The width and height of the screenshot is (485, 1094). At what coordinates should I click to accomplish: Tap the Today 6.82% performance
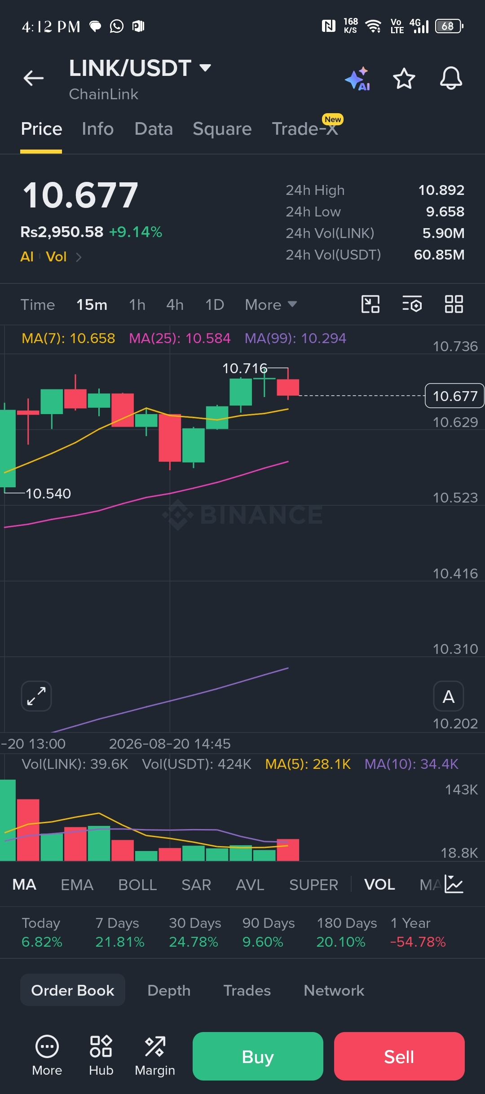click(42, 932)
